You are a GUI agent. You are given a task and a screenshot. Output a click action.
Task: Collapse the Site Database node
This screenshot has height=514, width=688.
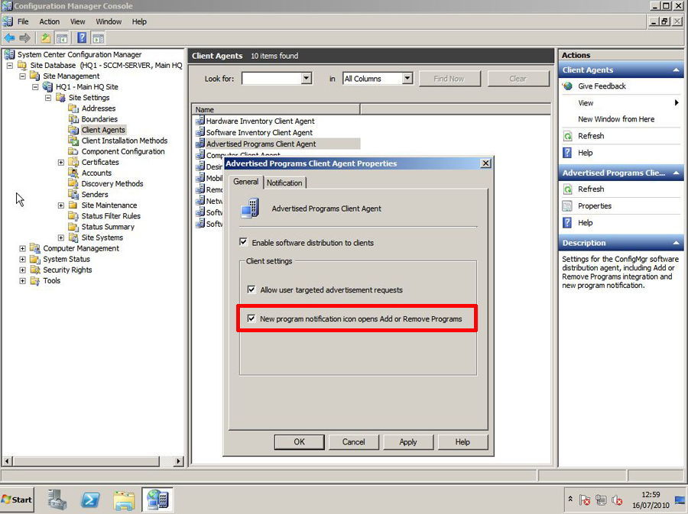pyautogui.click(x=10, y=65)
